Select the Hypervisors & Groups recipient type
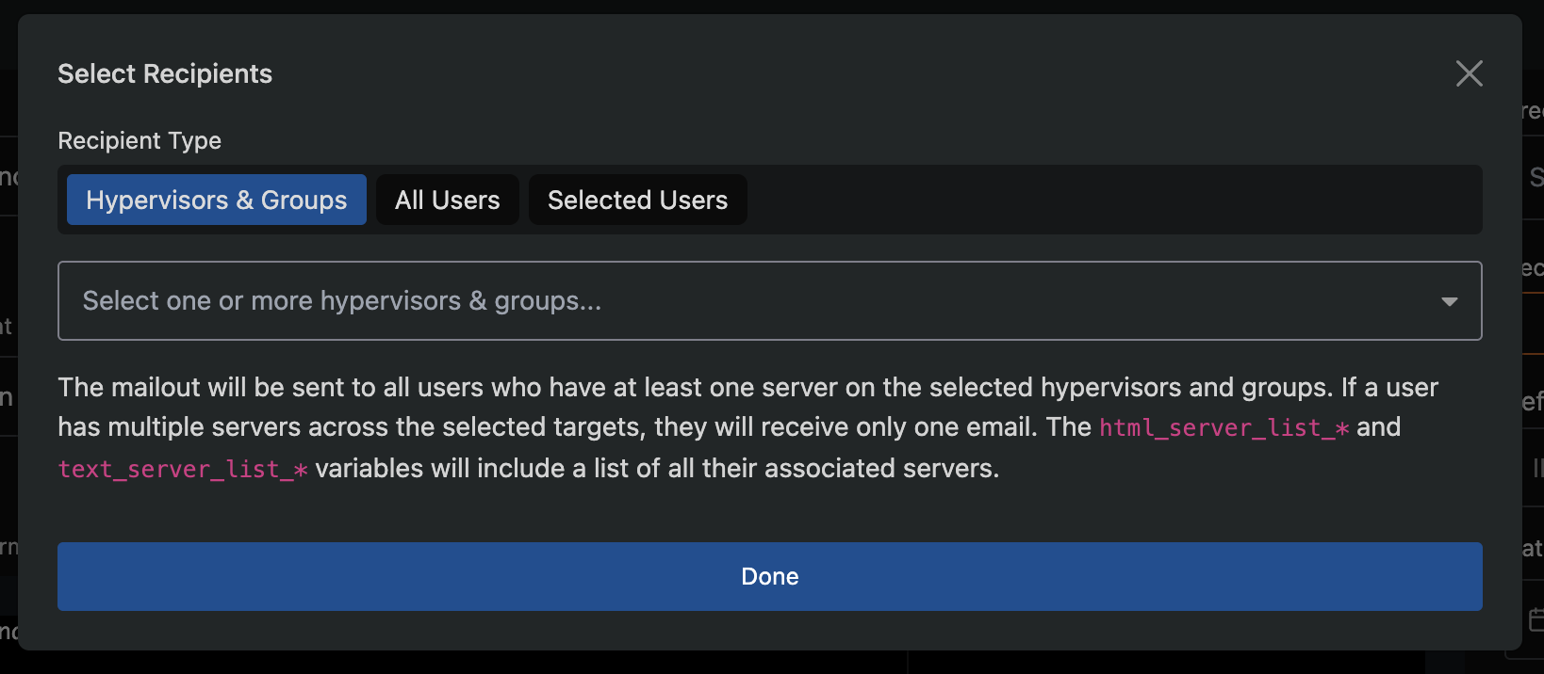The height and width of the screenshot is (674, 1544). click(x=217, y=200)
